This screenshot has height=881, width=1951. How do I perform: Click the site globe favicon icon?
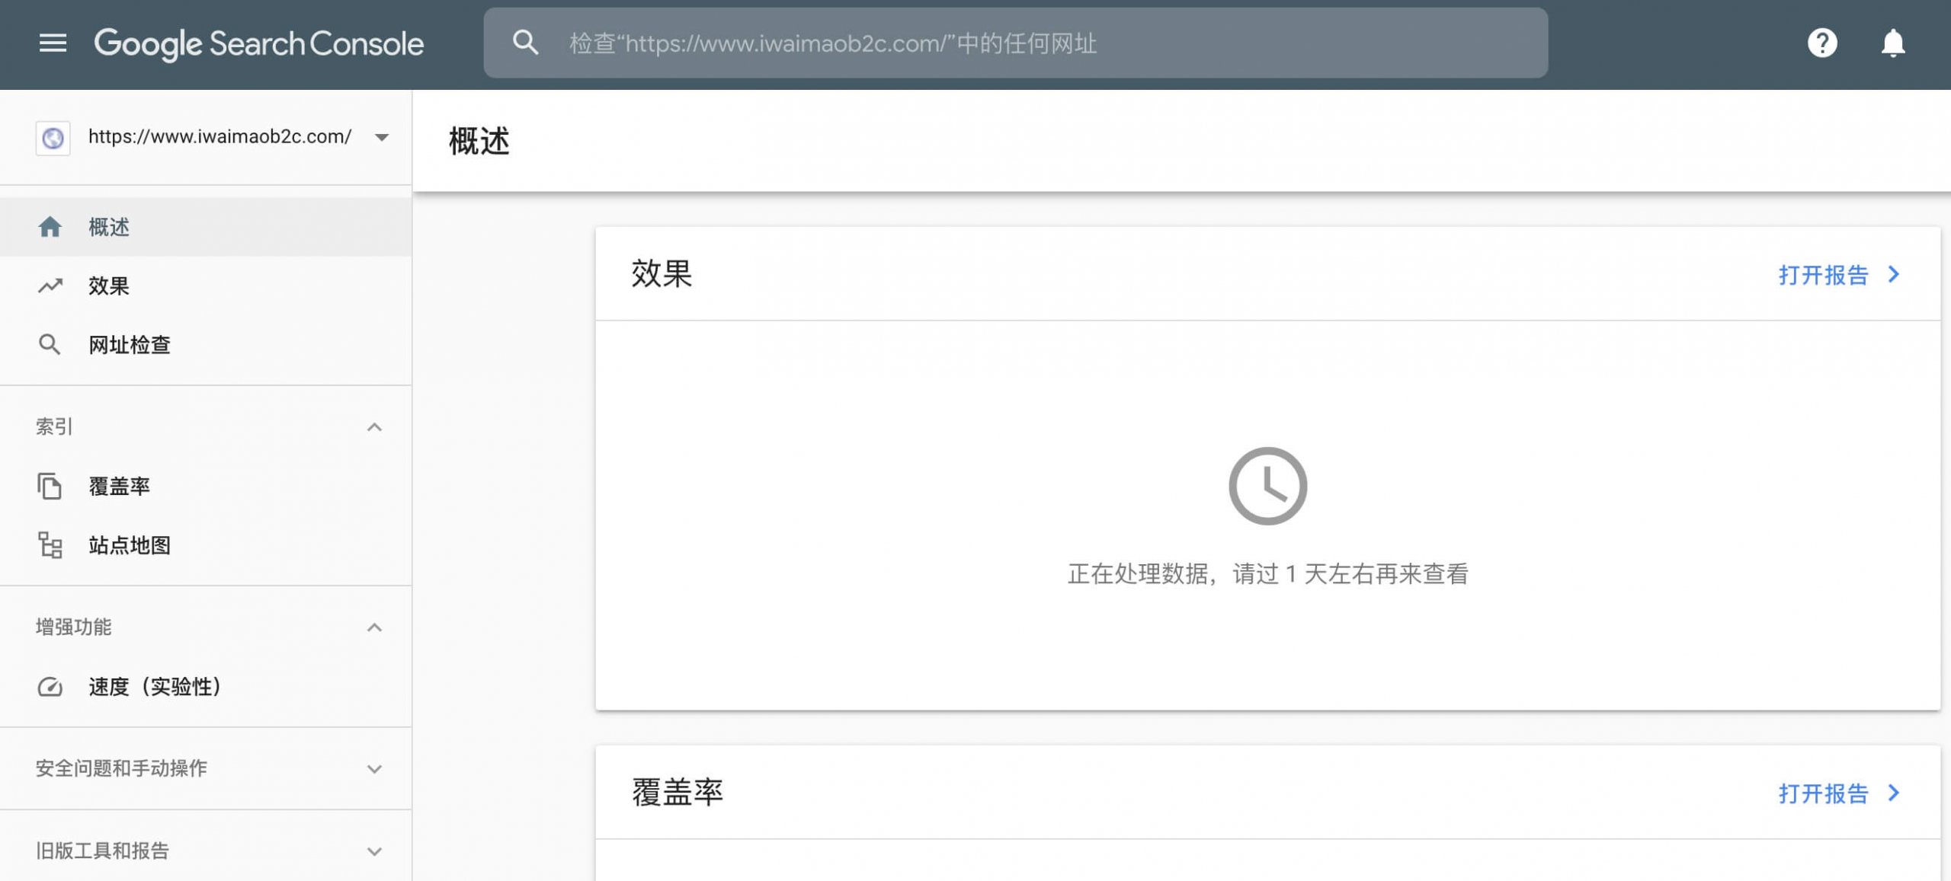tap(53, 138)
